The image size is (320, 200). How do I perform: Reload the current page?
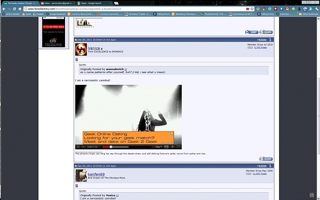coord(14,9)
